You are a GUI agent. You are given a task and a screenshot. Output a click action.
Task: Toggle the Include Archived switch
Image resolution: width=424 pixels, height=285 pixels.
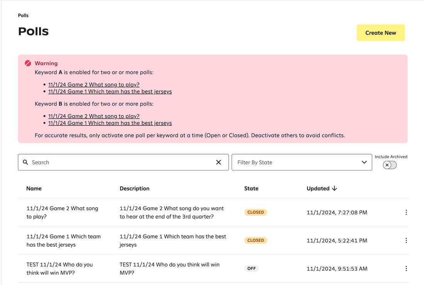pyautogui.click(x=390, y=165)
